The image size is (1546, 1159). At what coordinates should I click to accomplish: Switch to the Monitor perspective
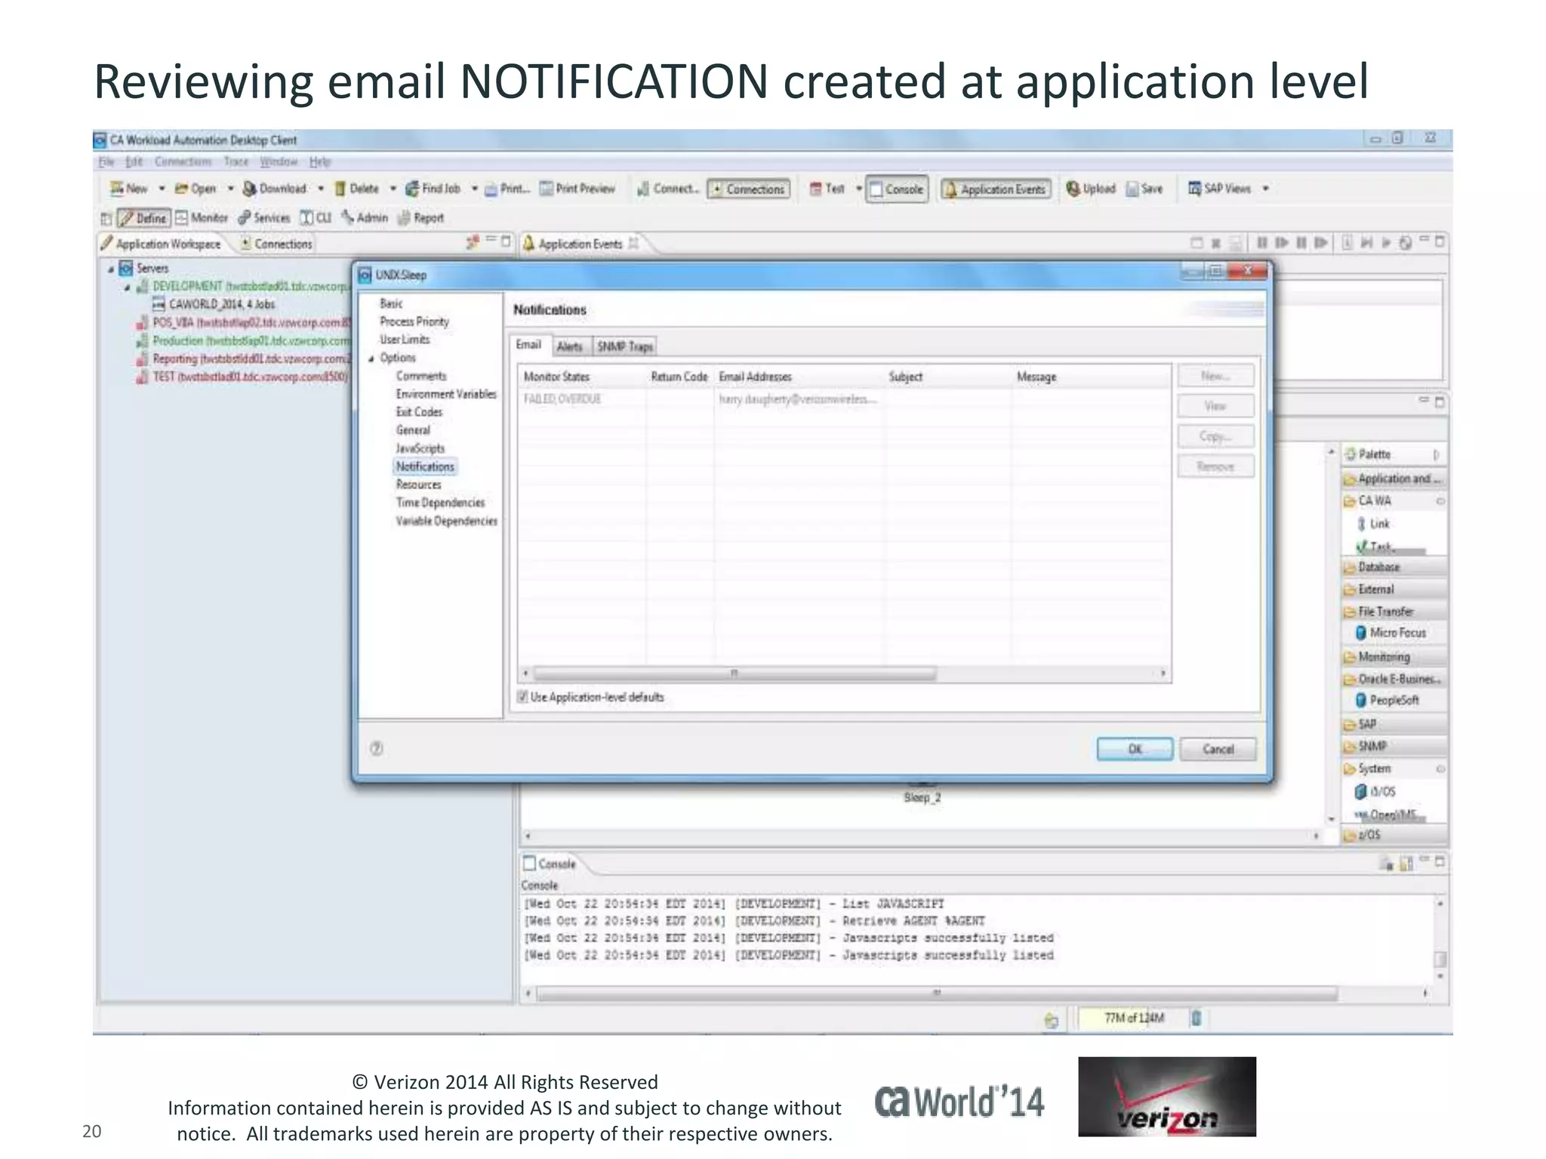coord(202,218)
